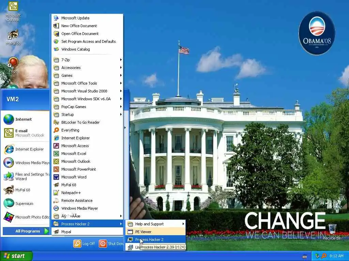Click the Notepad++ icon

click(56, 193)
